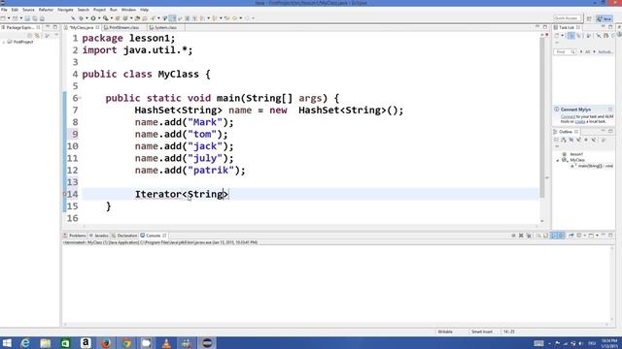Toggle Categorized presentation in Task List
622x349 pixels.
pos(570,36)
